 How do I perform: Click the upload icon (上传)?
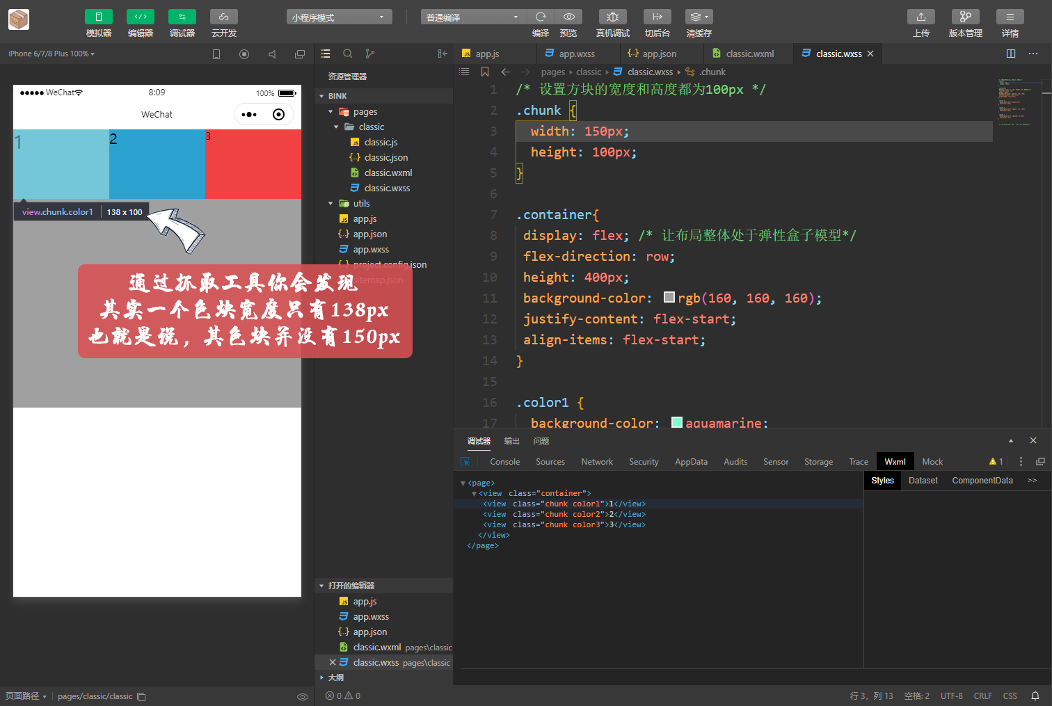point(921,17)
